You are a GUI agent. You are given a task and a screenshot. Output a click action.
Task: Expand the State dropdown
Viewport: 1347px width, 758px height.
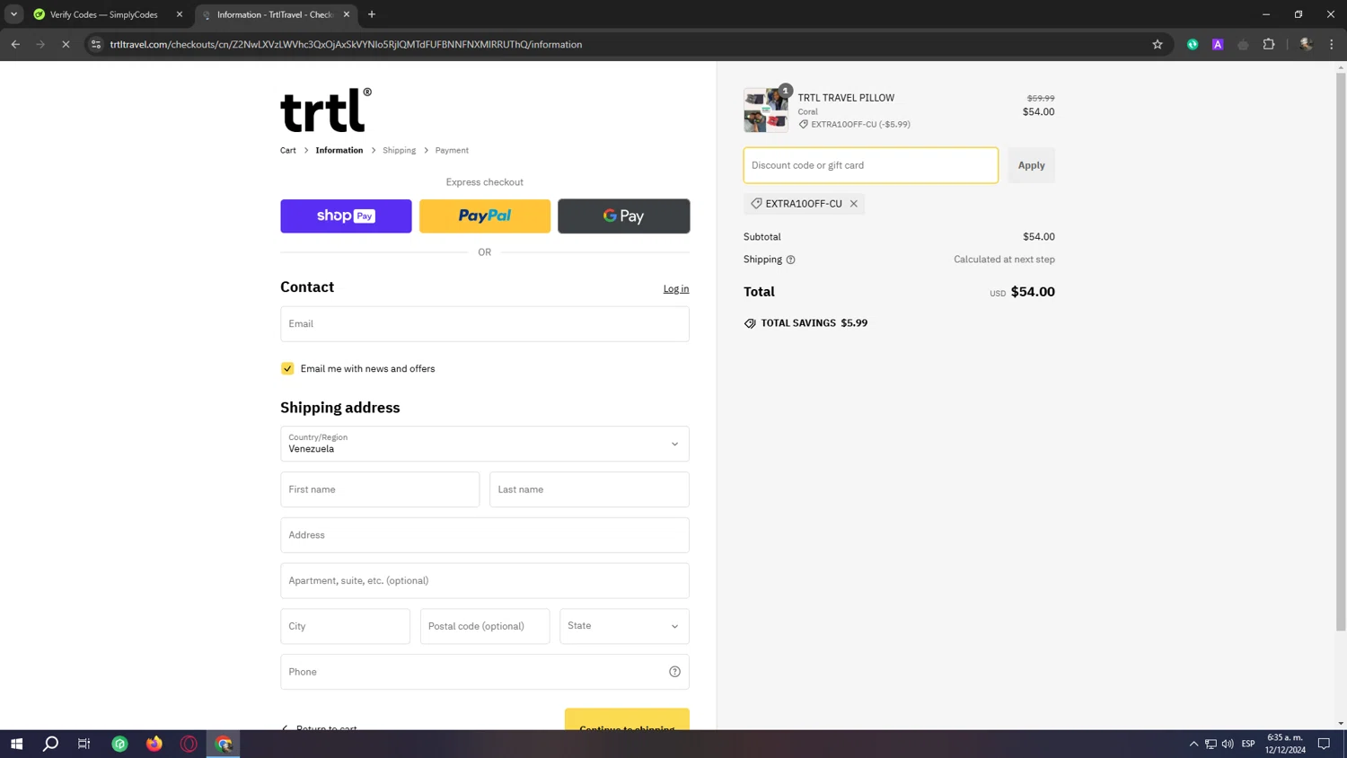pos(624,626)
